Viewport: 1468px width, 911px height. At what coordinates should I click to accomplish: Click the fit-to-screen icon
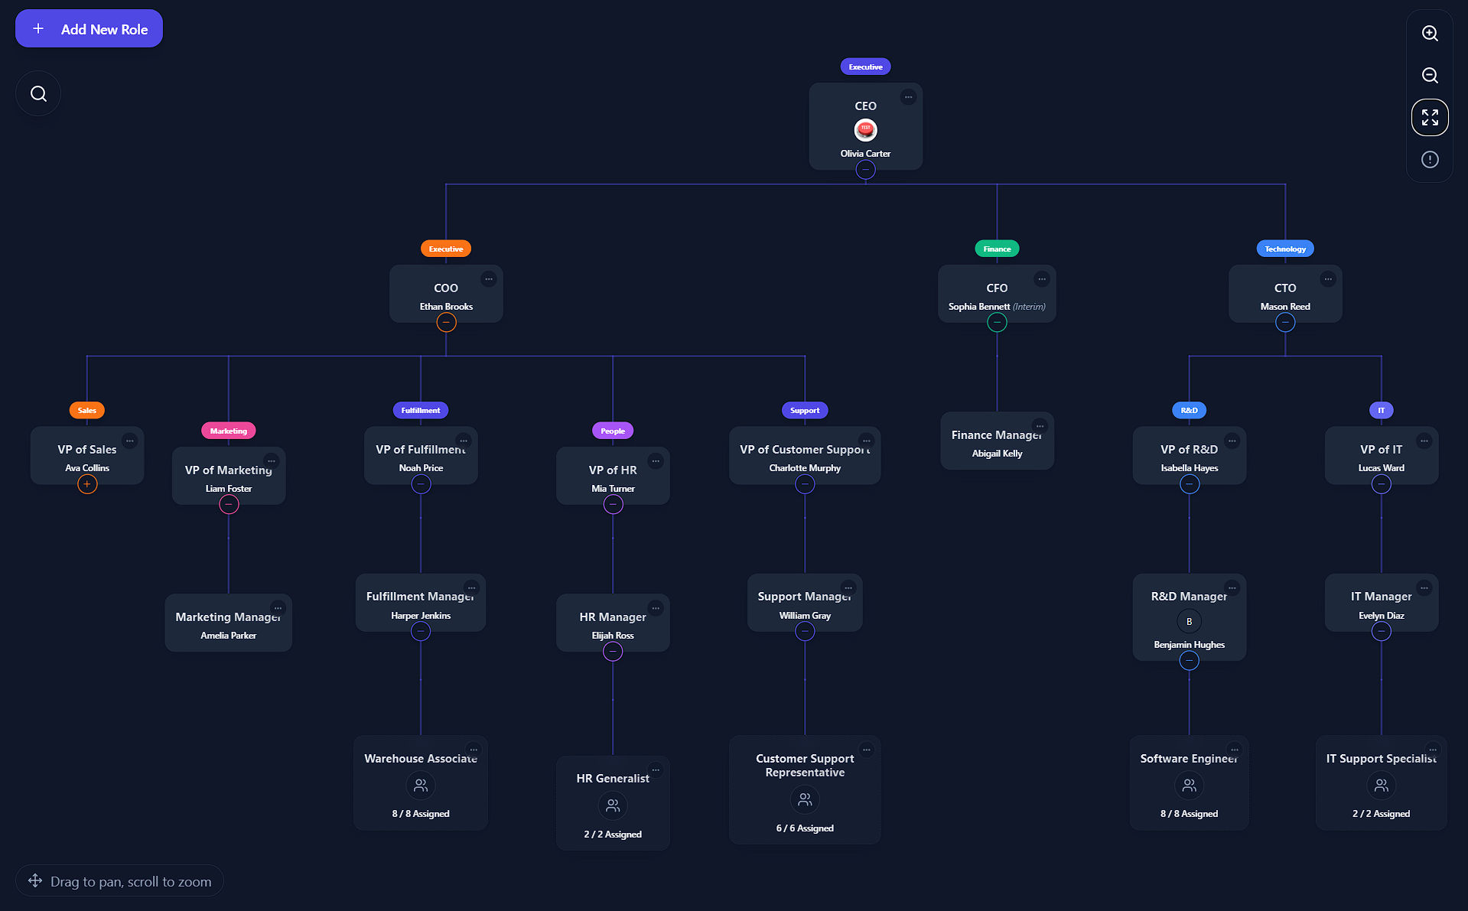coord(1429,117)
